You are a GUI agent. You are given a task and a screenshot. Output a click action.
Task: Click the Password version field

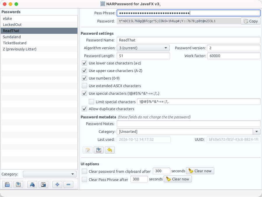233,48
